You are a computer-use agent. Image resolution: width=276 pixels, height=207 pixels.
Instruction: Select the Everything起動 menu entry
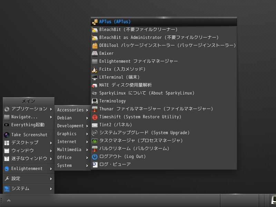pos(29,125)
